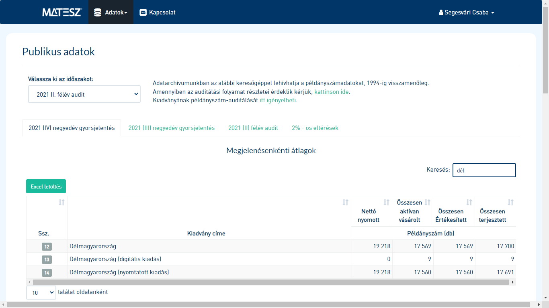Sort by Összesen aktívan vásárolt arrows
Image resolution: width=549 pixels, height=308 pixels.
coord(428,203)
